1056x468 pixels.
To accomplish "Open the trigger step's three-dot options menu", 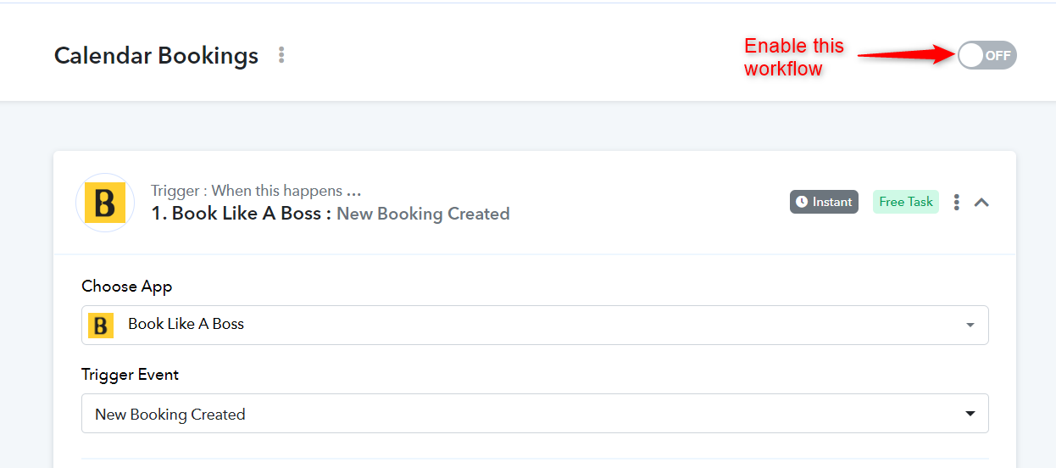I will 956,202.
